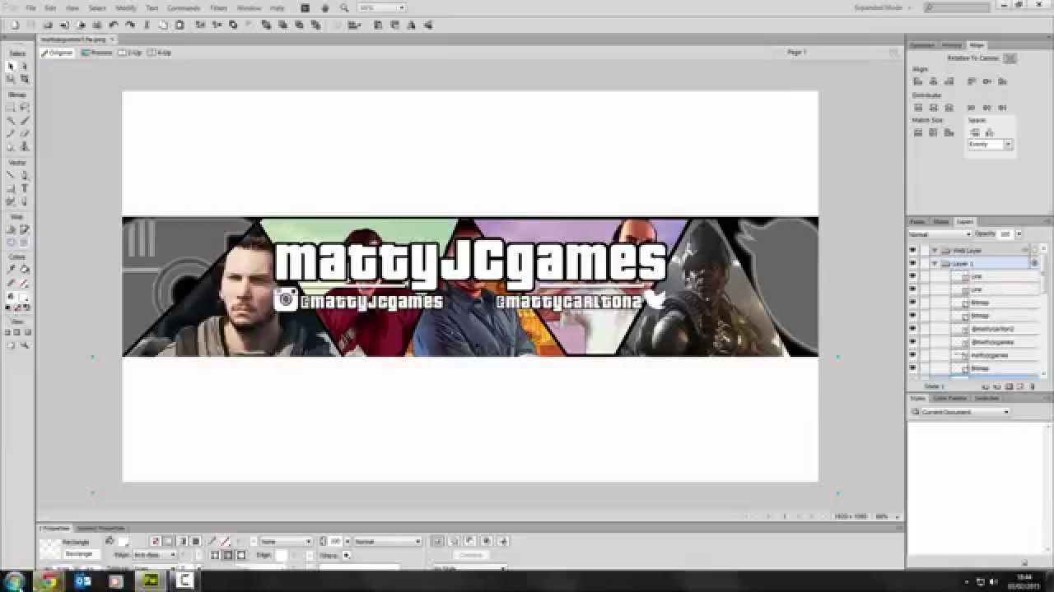
Task: Toggle Hide Slices and Hotspots tool
Action: point(11,243)
